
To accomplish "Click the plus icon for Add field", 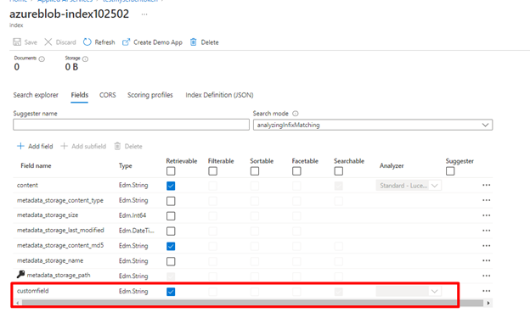I will point(20,146).
